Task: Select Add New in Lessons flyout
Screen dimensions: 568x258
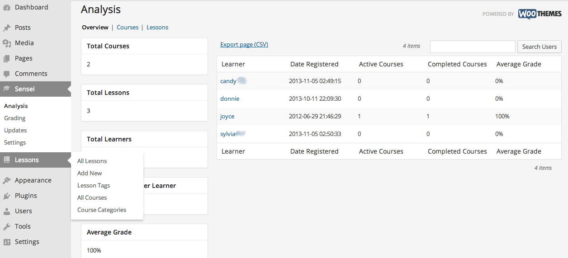Action: [x=90, y=173]
